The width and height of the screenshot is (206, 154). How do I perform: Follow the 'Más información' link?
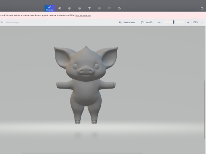pyautogui.click(x=83, y=15)
